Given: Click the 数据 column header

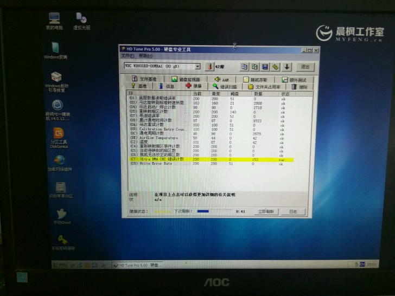Looking at the screenshot, I should pyautogui.click(x=265, y=94).
